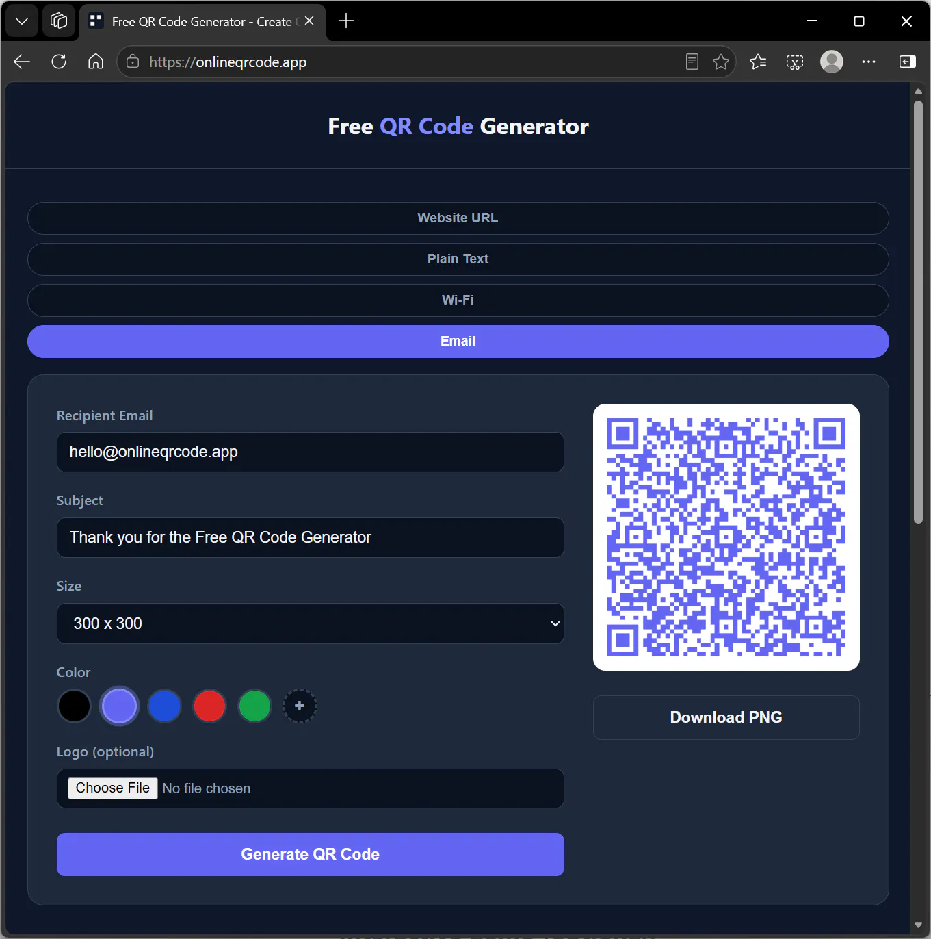Click the generated QR code image
The height and width of the screenshot is (939, 931).
(726, 537)
